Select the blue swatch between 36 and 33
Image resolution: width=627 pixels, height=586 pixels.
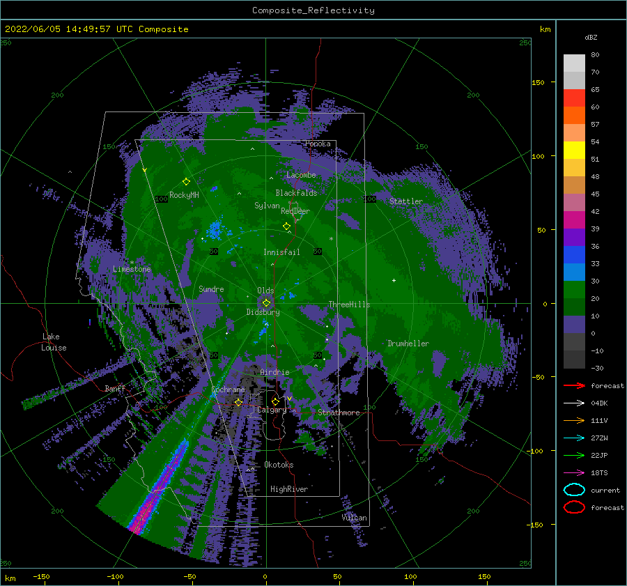click(x=574, y=255)
